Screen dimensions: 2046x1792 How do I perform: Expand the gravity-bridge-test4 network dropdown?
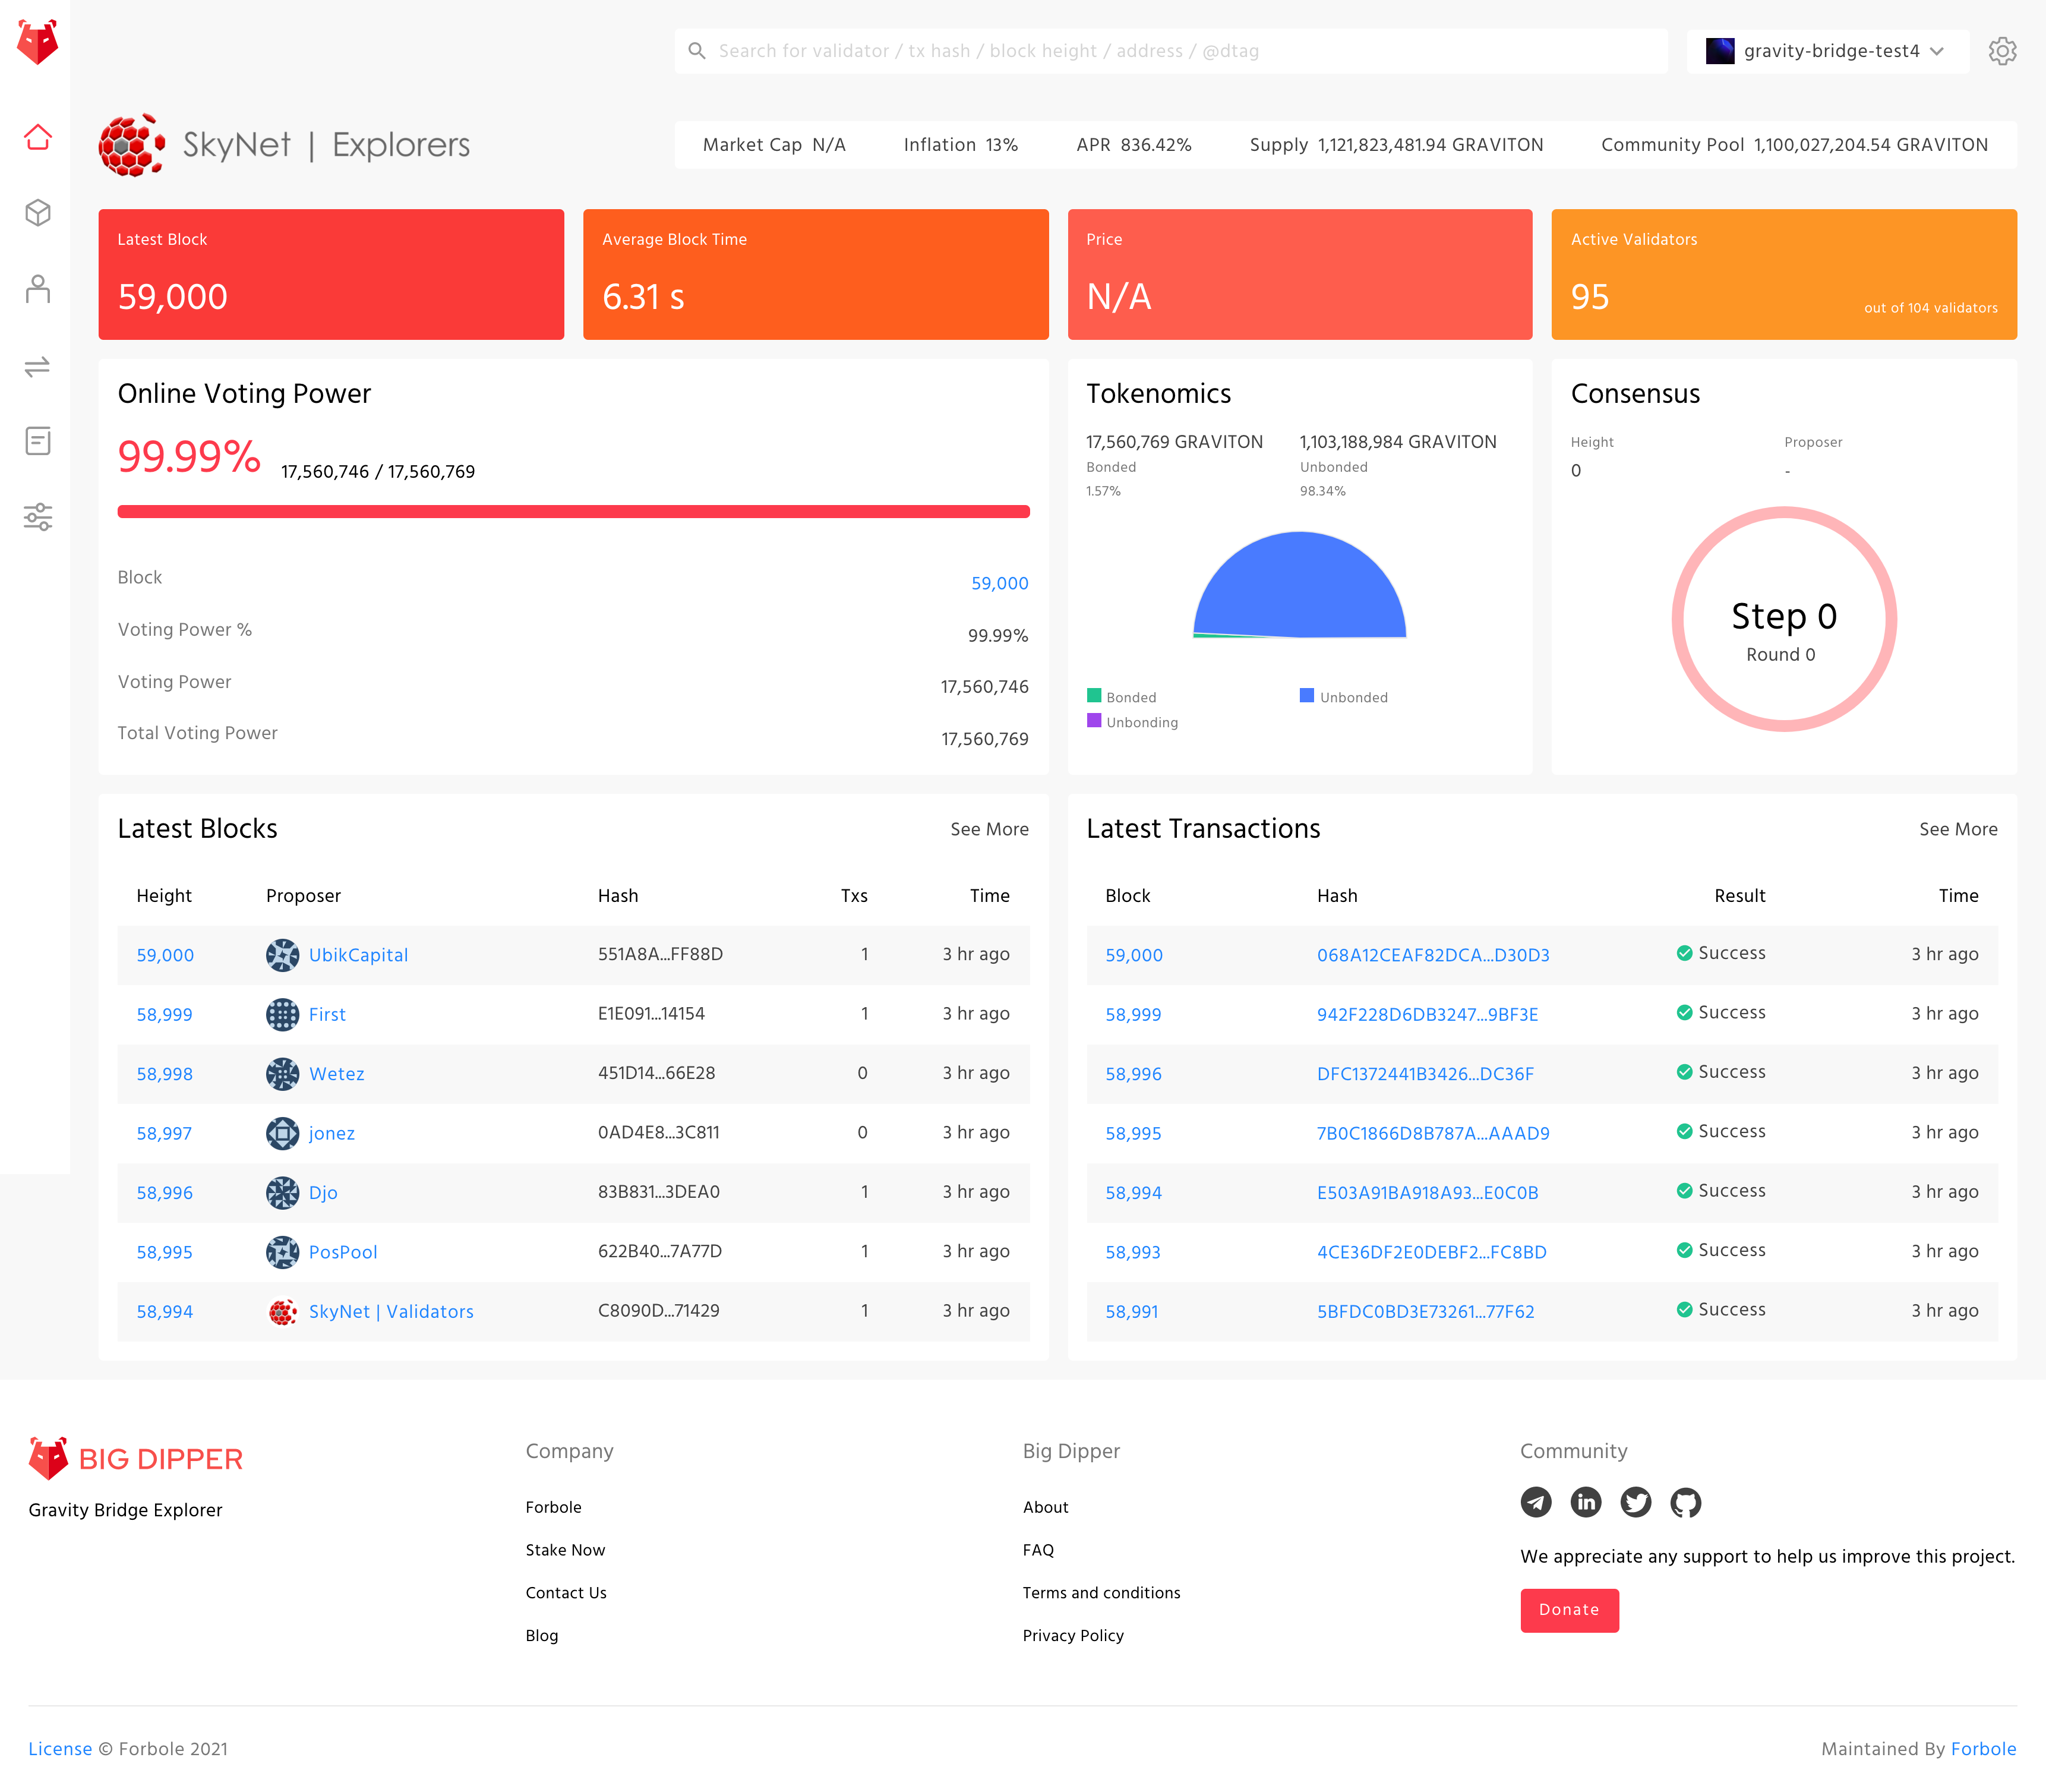pos(1827,51)
